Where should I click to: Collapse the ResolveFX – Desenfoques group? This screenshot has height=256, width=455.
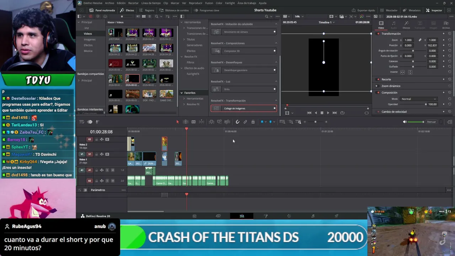[276, 62]
